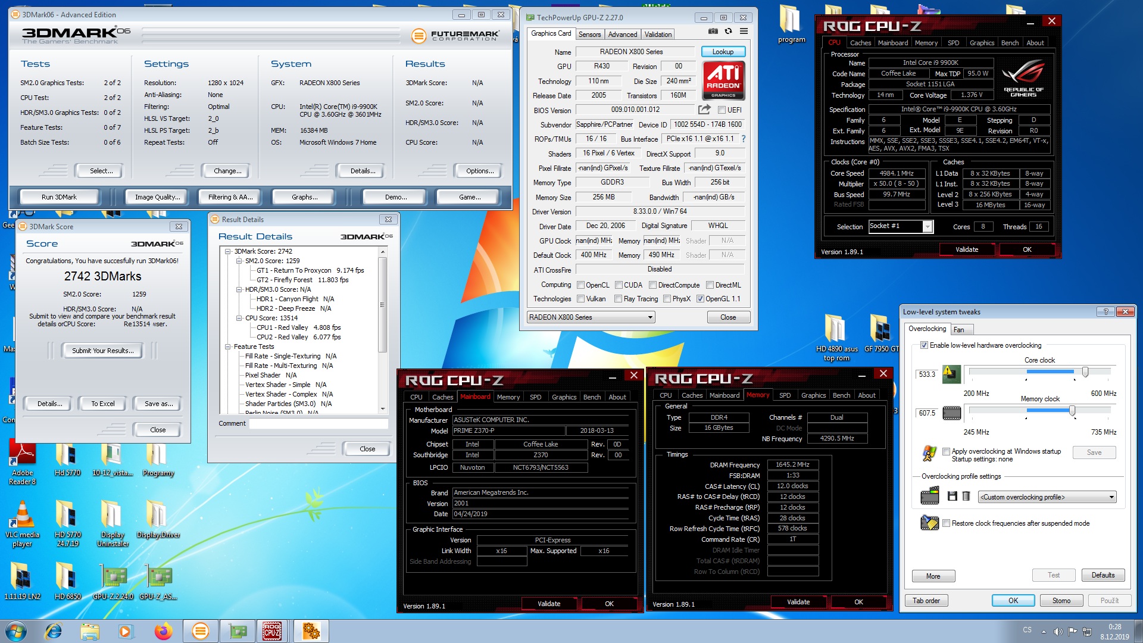
Task: Click To Excel button
Action: pos(102,404)
